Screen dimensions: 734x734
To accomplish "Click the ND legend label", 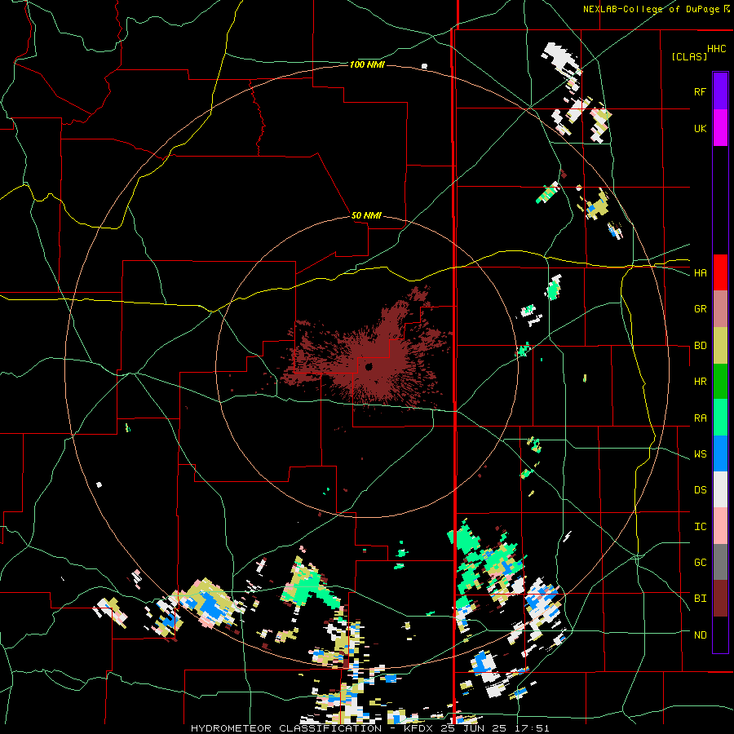I will tap(700, 635).
